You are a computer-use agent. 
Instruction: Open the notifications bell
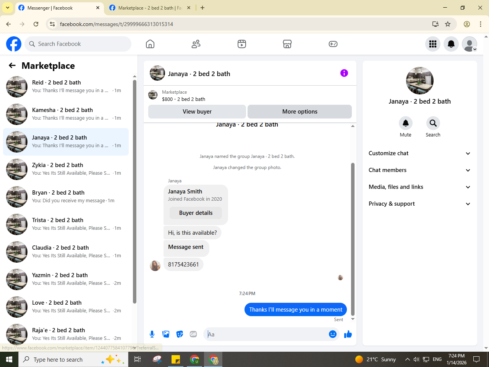coord(451,44)
